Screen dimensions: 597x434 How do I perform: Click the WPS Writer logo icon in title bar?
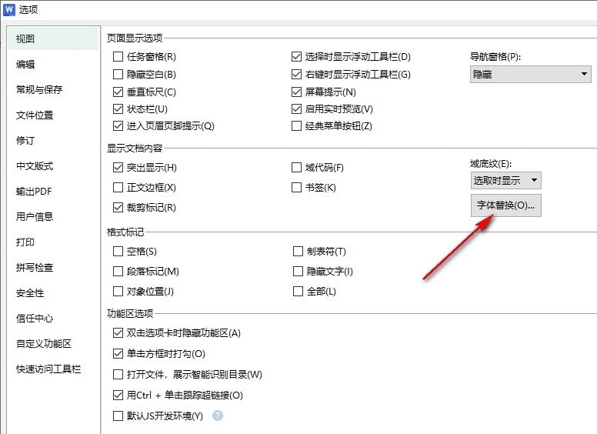(9, 9)
